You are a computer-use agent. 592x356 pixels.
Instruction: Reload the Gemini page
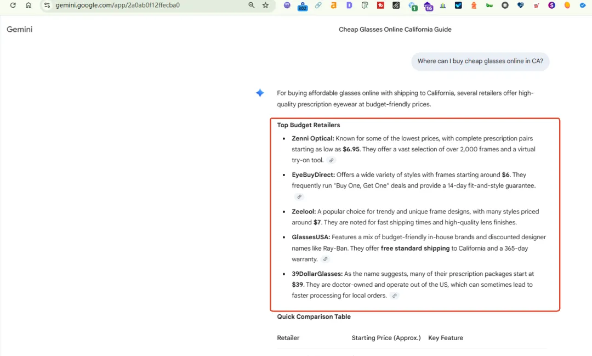coord(13,5)
